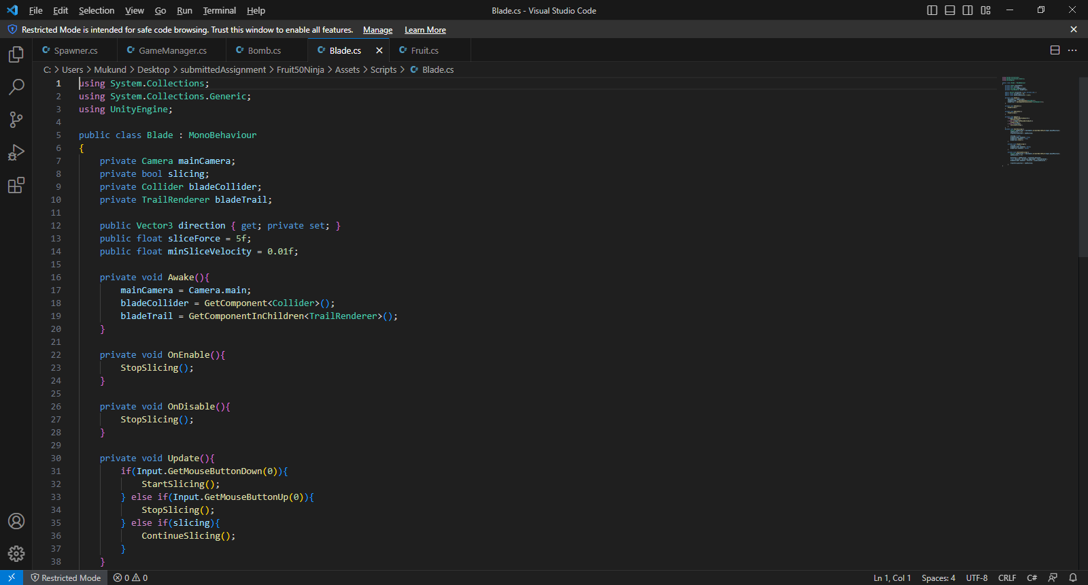Restore down the VS Code window
This screenshot has width=1088, height=585.
click(1041, 10)
